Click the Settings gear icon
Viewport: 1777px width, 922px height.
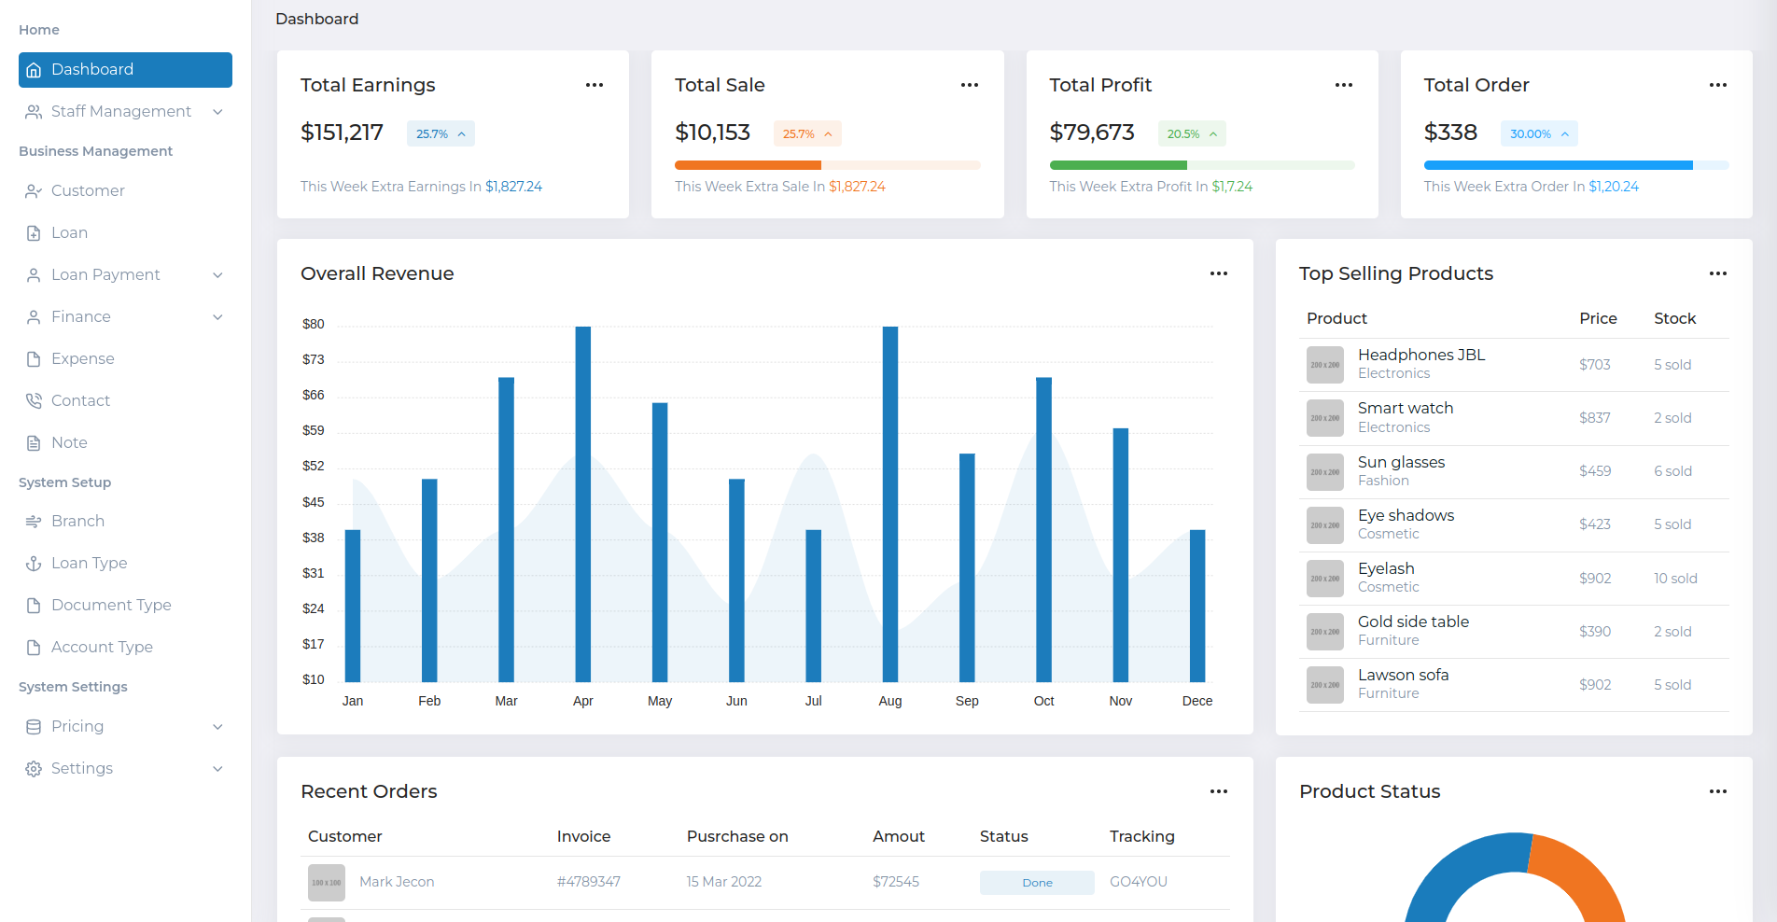(x=34, y=769)
